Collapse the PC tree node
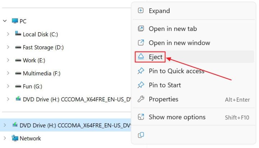The height and width of the screenshot is (148, 259). (5, 21)
